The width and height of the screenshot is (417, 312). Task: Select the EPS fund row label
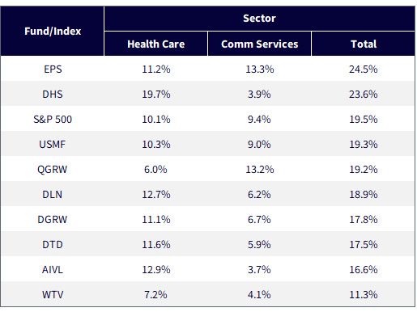coord(53,70)
